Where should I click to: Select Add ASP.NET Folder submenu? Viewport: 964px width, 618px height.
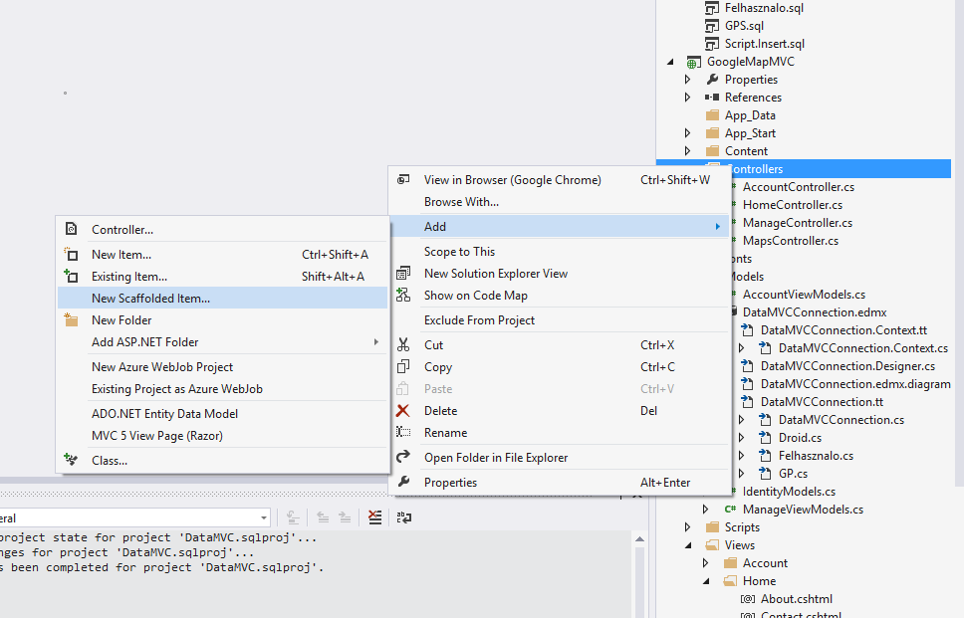(222, 342)
